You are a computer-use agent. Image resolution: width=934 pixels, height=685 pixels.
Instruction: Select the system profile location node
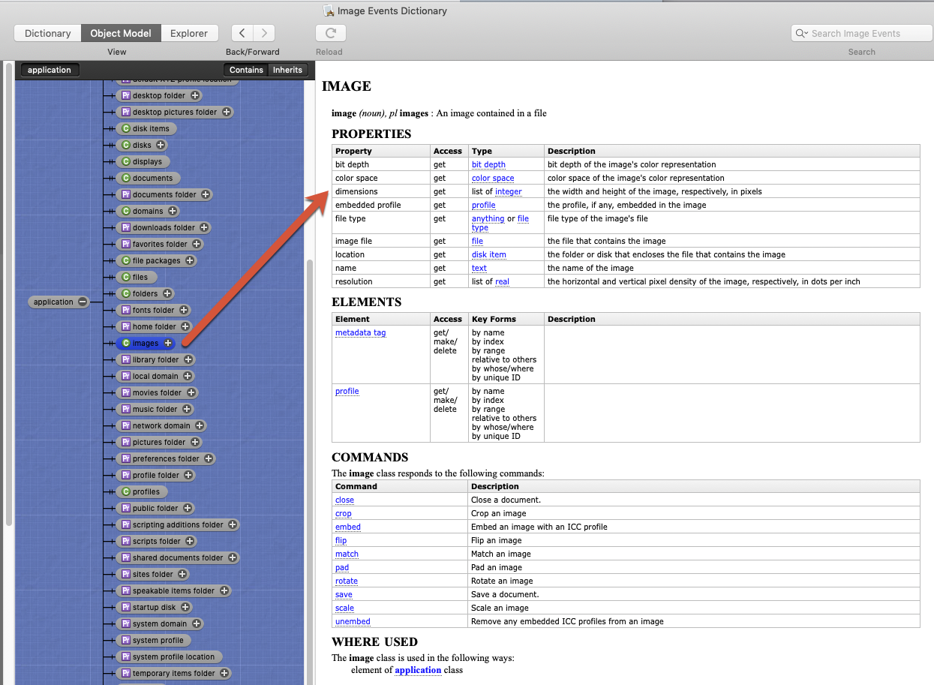[x=168, y=657]
